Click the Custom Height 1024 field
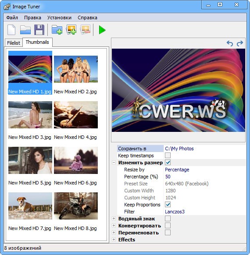 [x=205, y=198]
